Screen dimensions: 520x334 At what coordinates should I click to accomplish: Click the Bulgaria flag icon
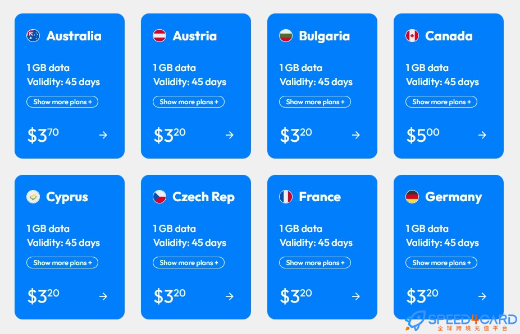(x=286, y=36)
